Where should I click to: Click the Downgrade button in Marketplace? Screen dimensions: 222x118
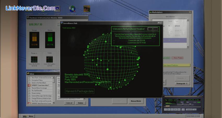182,84
